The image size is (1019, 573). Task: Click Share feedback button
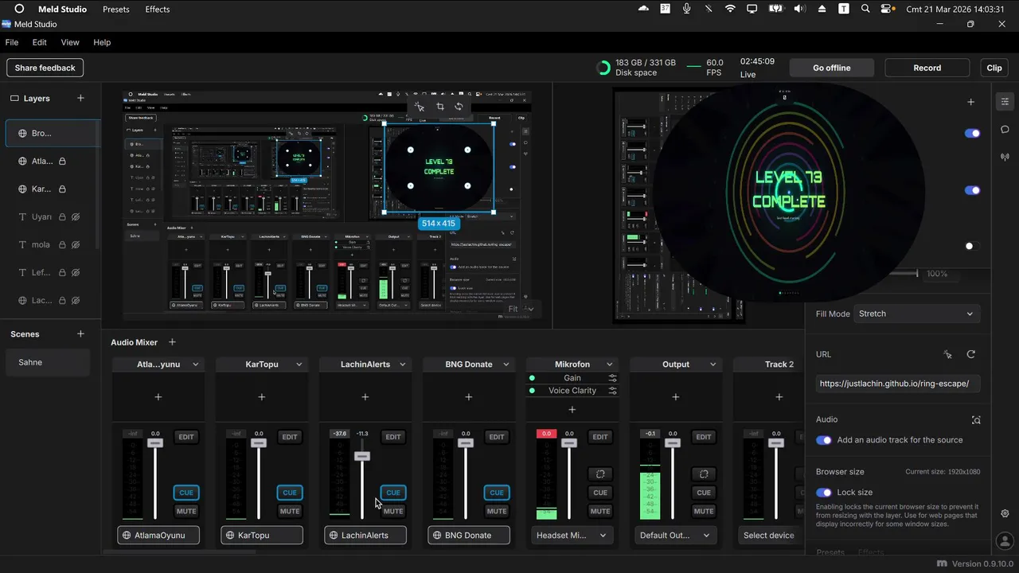[x=45, y=68]
